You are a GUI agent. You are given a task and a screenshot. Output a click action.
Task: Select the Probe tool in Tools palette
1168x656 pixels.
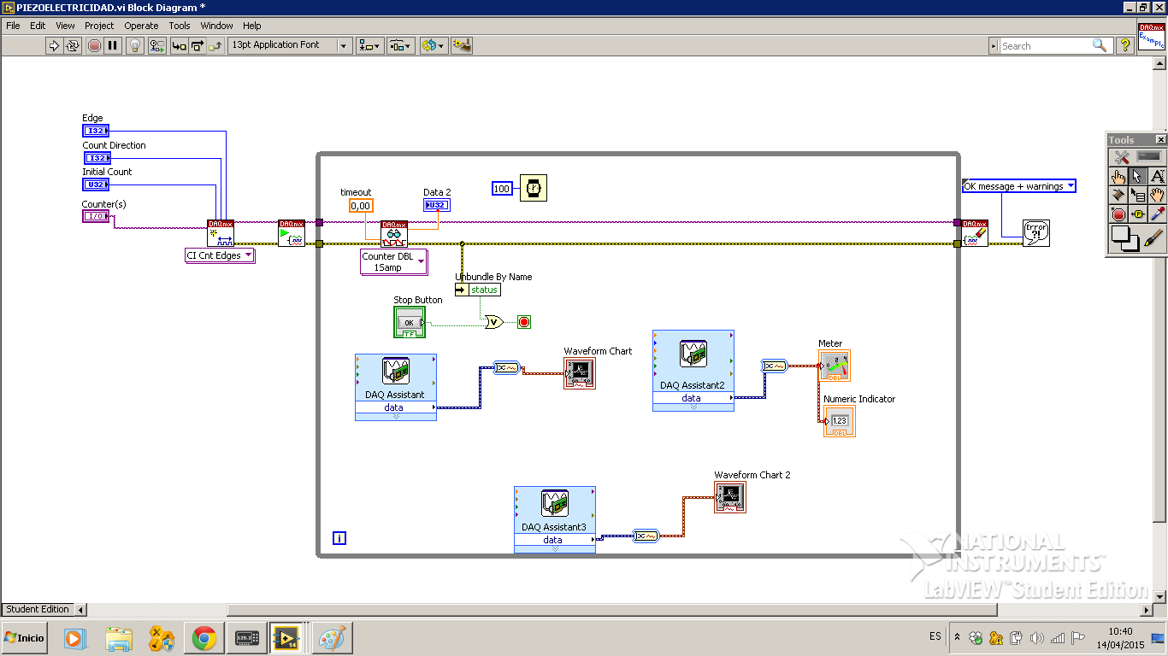1138,214
